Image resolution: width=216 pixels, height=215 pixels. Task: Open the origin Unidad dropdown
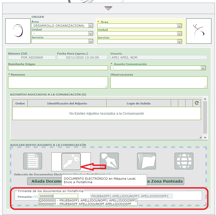coord(62,33)
